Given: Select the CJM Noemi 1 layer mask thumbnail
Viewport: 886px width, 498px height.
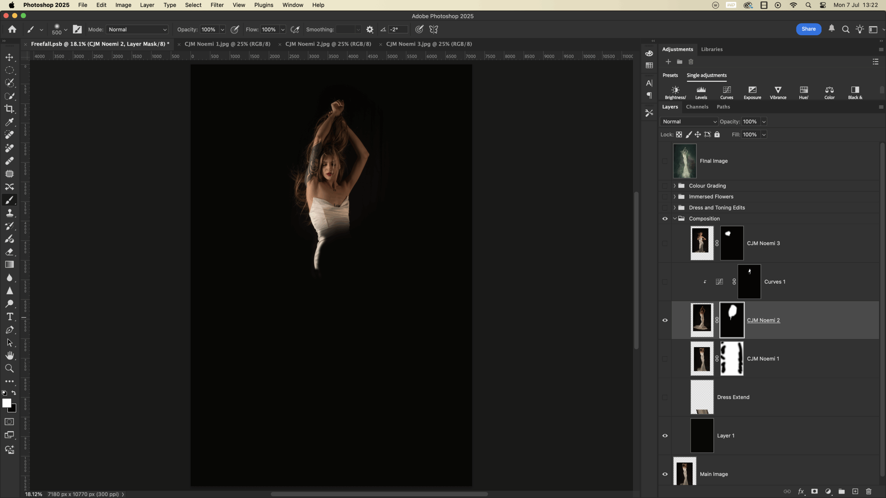Looking at the screenshot, I should click(732, 359).
